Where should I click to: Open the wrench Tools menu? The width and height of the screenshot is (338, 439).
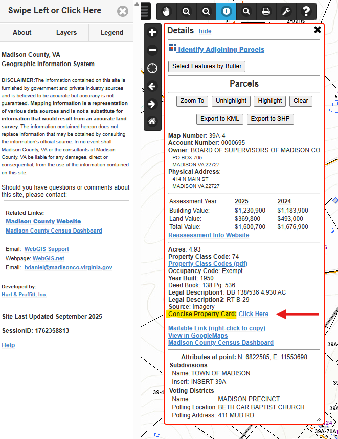pyautogui.click(x=286, y=11)
